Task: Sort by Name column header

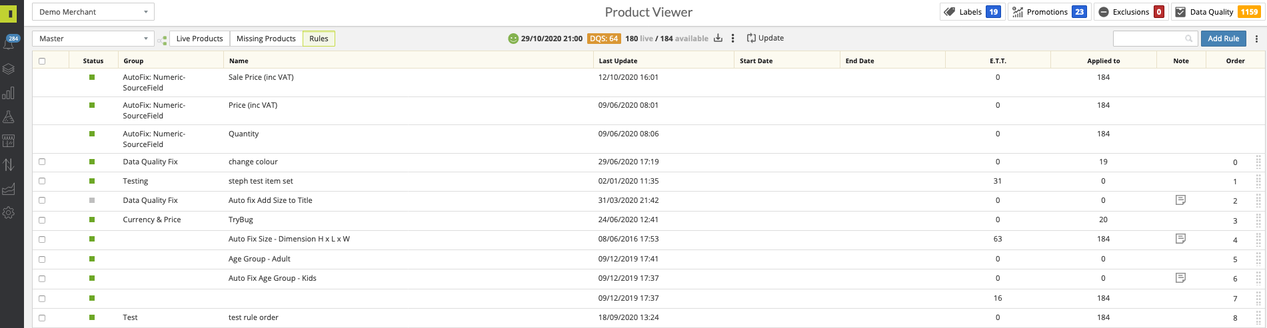Action: pos(408,61)
